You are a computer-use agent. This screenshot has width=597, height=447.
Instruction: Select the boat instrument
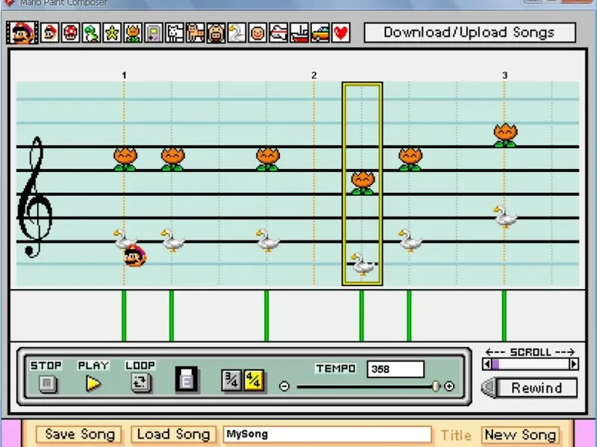coord(299,33)
